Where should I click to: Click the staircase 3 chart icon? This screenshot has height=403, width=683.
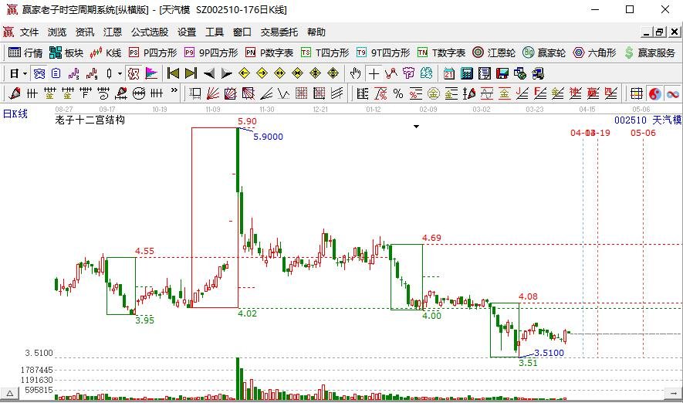[73, 73]
